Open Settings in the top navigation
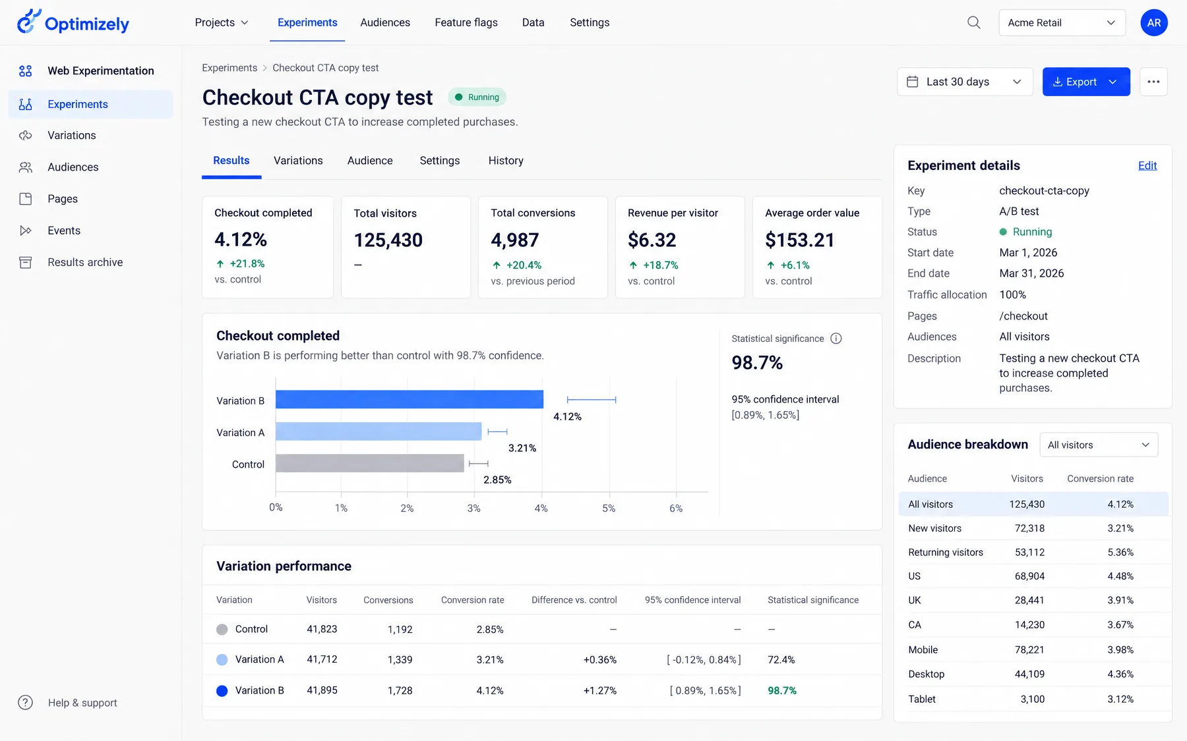This screenshot has height=741, width=1187. [590, 22]
